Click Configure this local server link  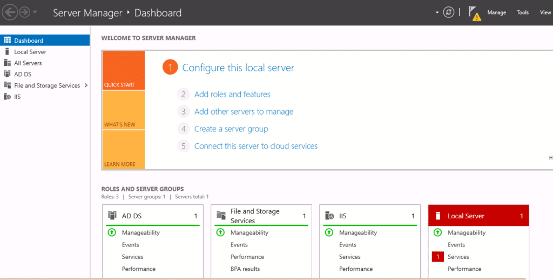pos(238,68)
